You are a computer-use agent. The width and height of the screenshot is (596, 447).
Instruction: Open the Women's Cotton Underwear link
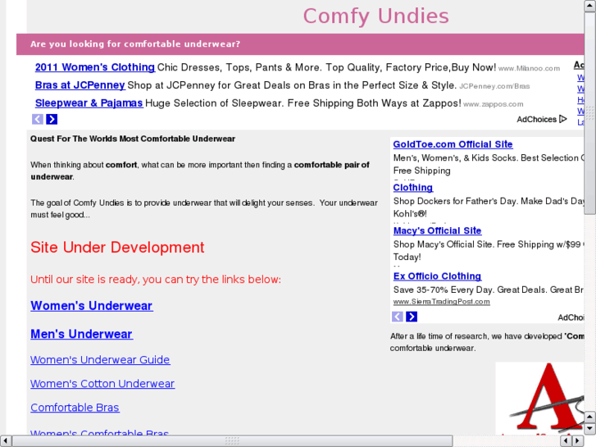[x=102, y=384]
